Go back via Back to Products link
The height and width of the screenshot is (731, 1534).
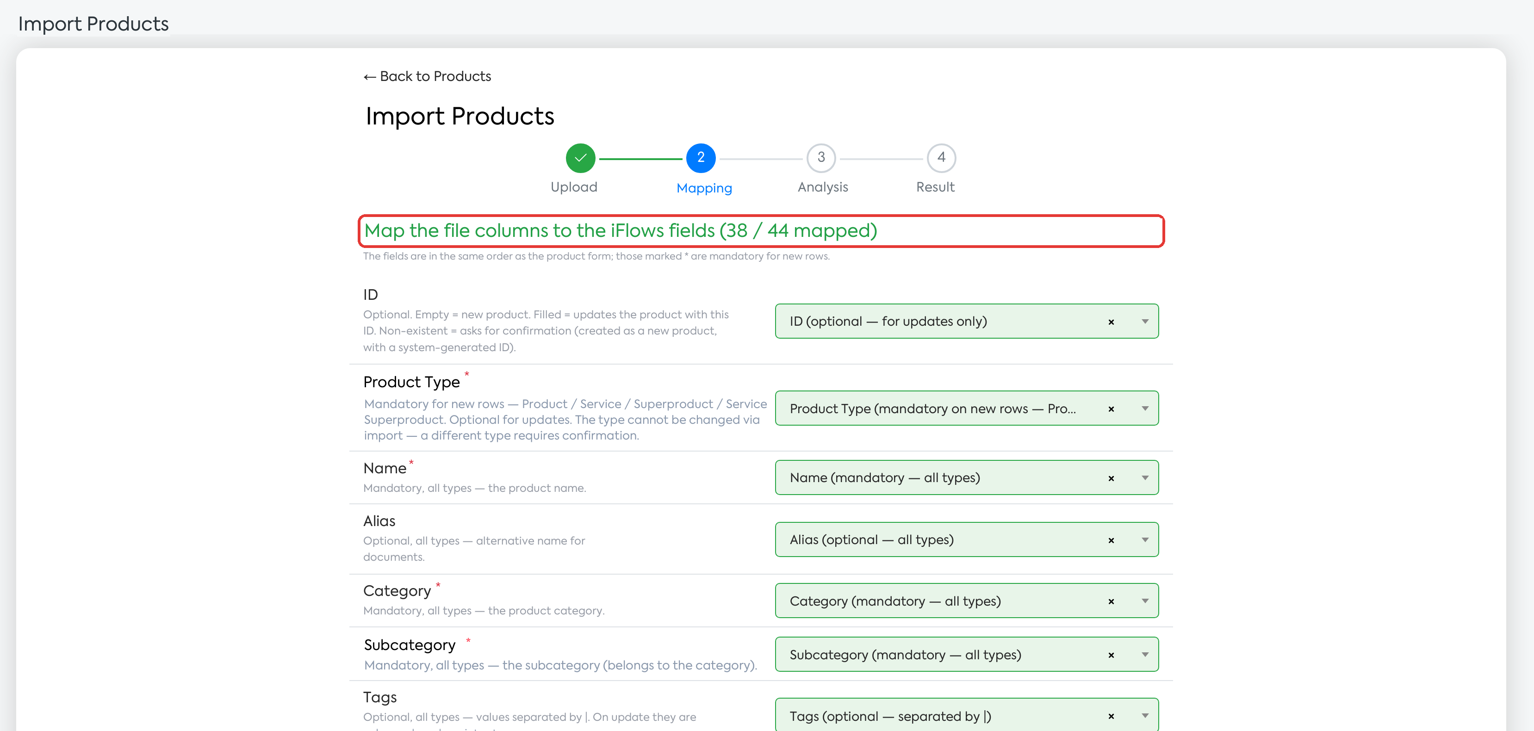427,76
